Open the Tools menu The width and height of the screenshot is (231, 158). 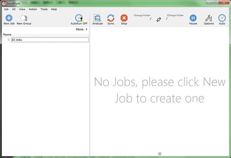click(x=44, y=9)
